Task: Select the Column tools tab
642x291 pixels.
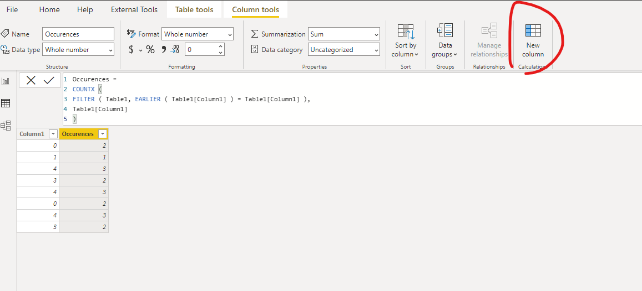Action: tap(255, 9)
